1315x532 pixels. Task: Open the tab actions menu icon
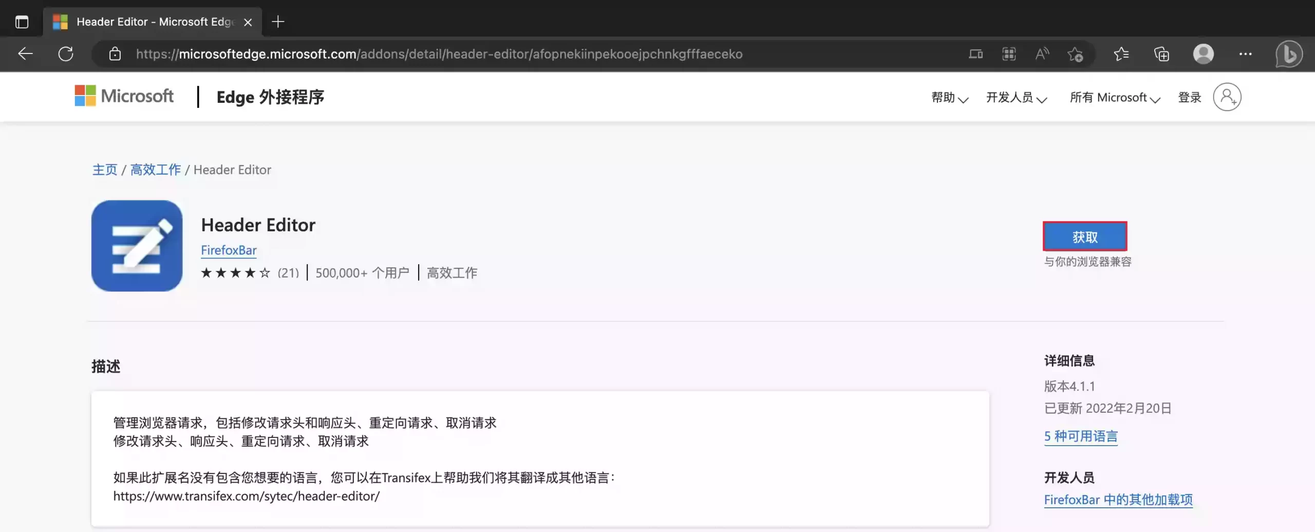[x=22, y=22]
